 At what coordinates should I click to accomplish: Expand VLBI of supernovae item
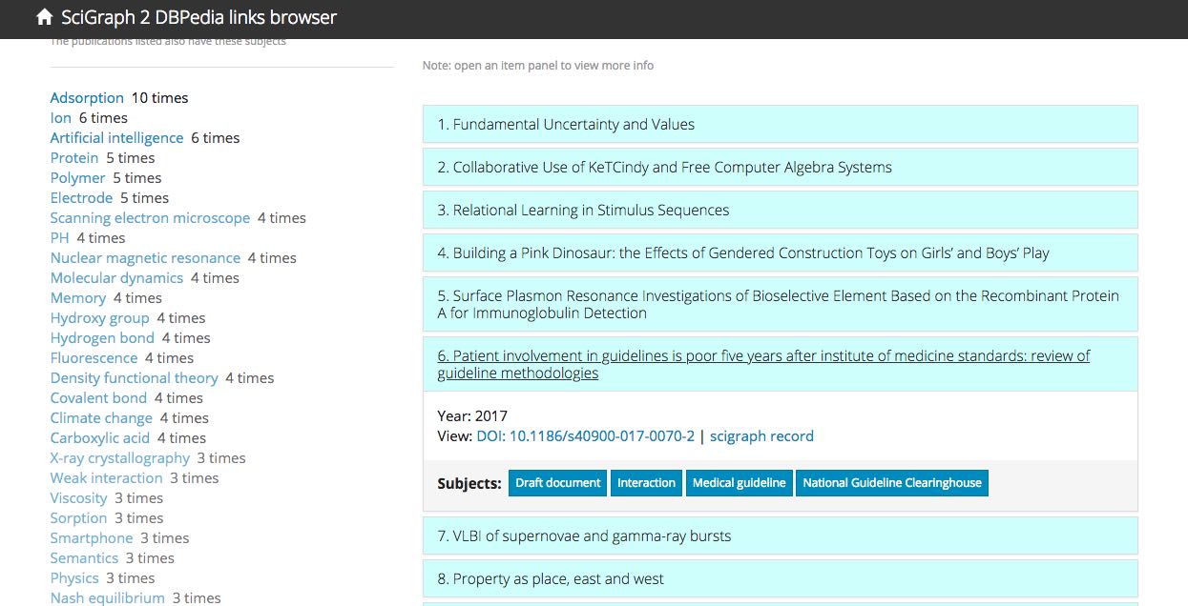coord(780,535)
